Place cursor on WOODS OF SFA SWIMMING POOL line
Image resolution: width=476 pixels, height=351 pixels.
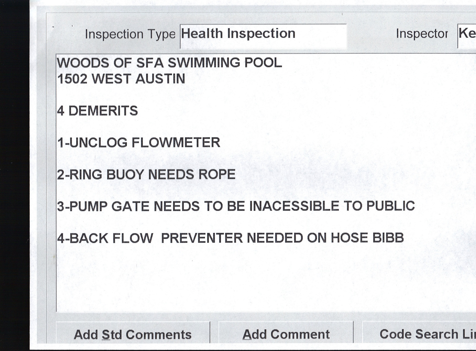click(169, 63)
